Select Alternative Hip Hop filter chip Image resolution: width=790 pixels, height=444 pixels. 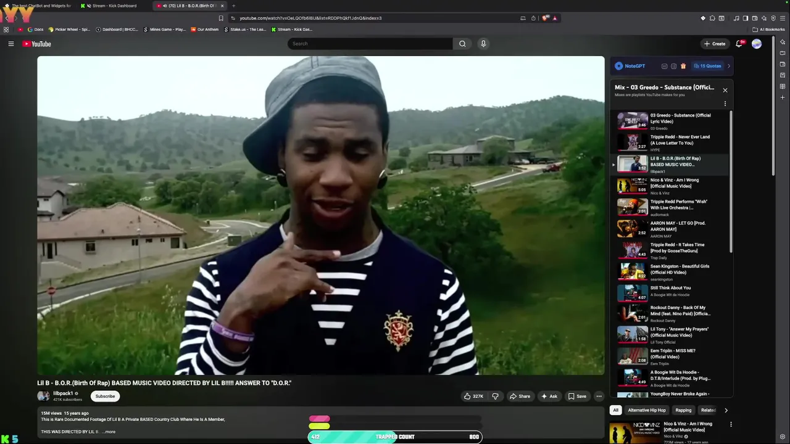click(x=647, y=410)
